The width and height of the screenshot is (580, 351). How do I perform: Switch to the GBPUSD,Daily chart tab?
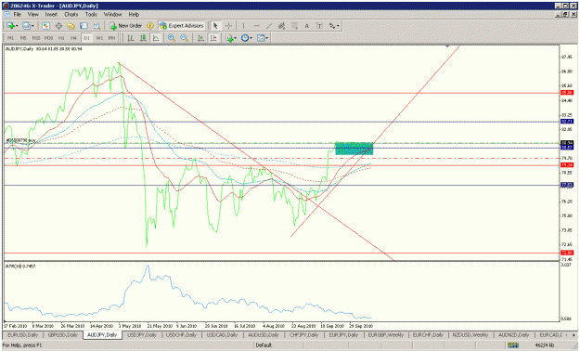point(63,335)
